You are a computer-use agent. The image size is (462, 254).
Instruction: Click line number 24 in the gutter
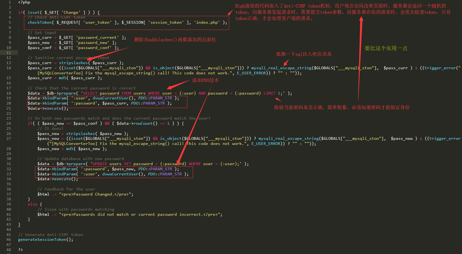pyautogui.click(x=9, y=123)
